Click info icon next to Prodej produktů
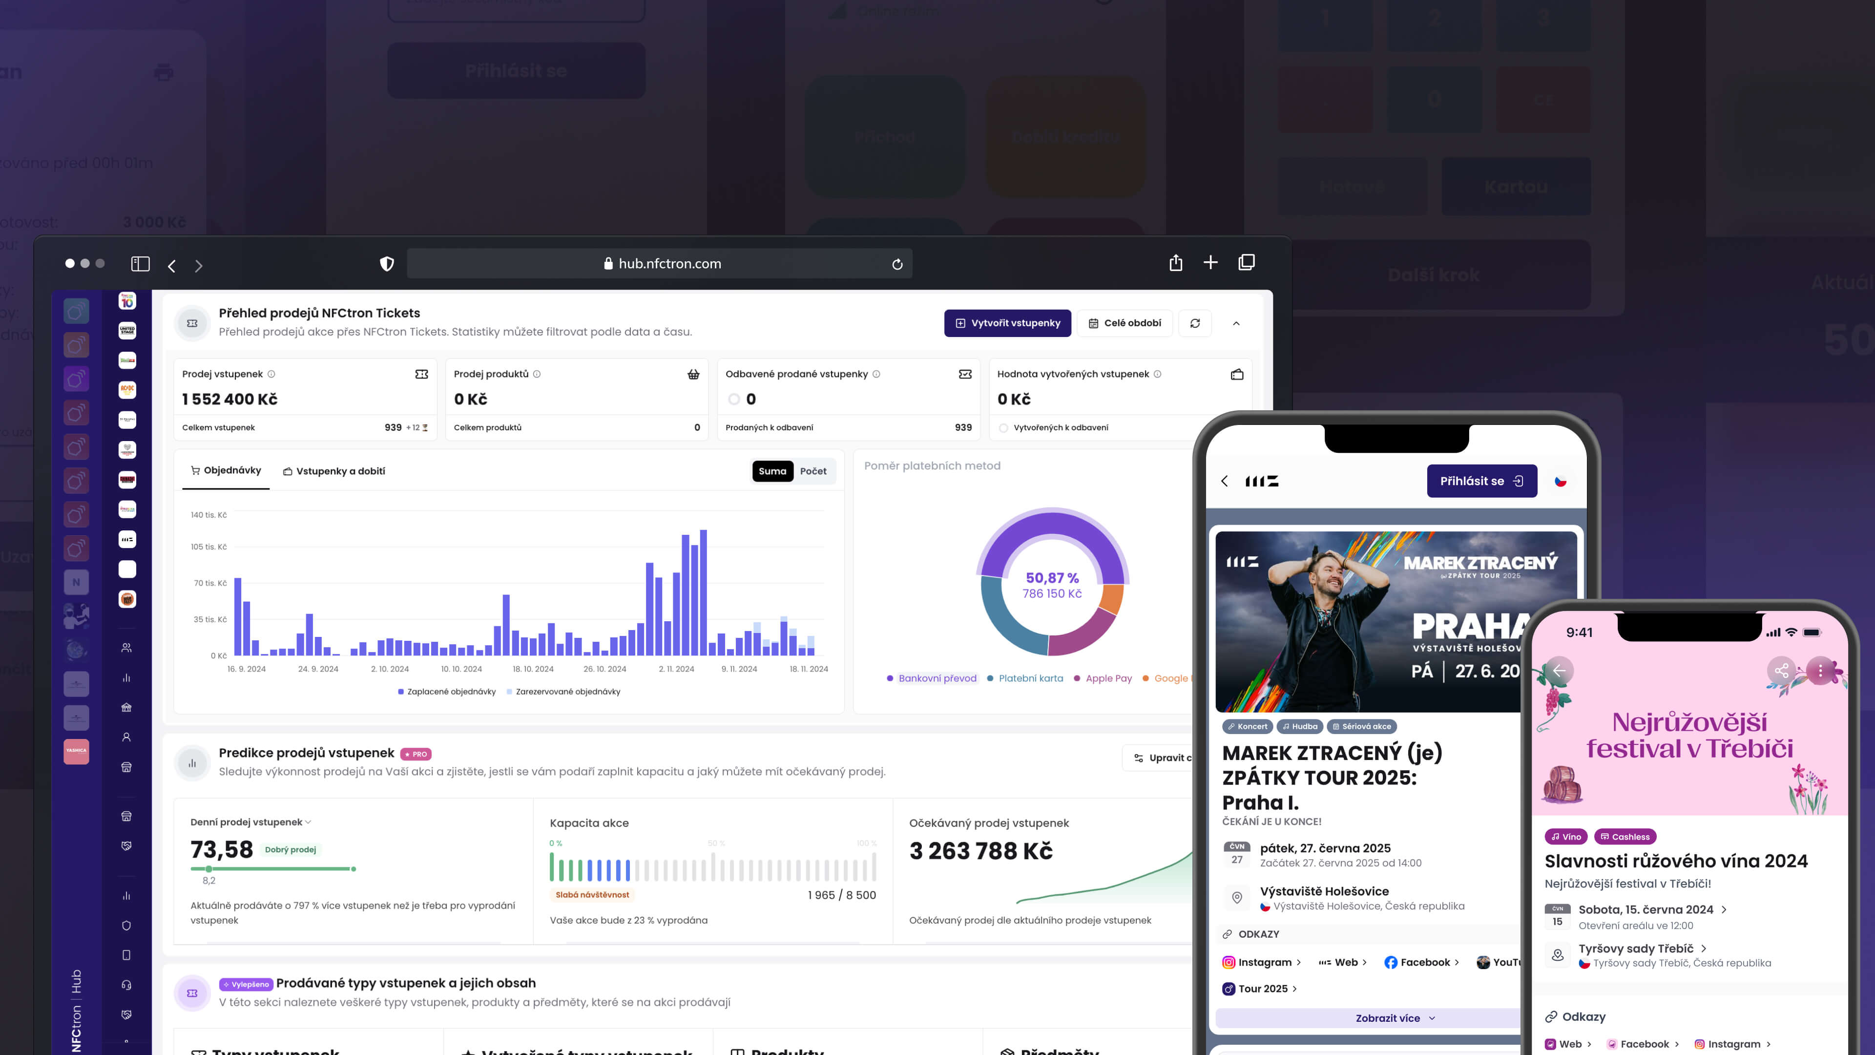 click(537, 374)
